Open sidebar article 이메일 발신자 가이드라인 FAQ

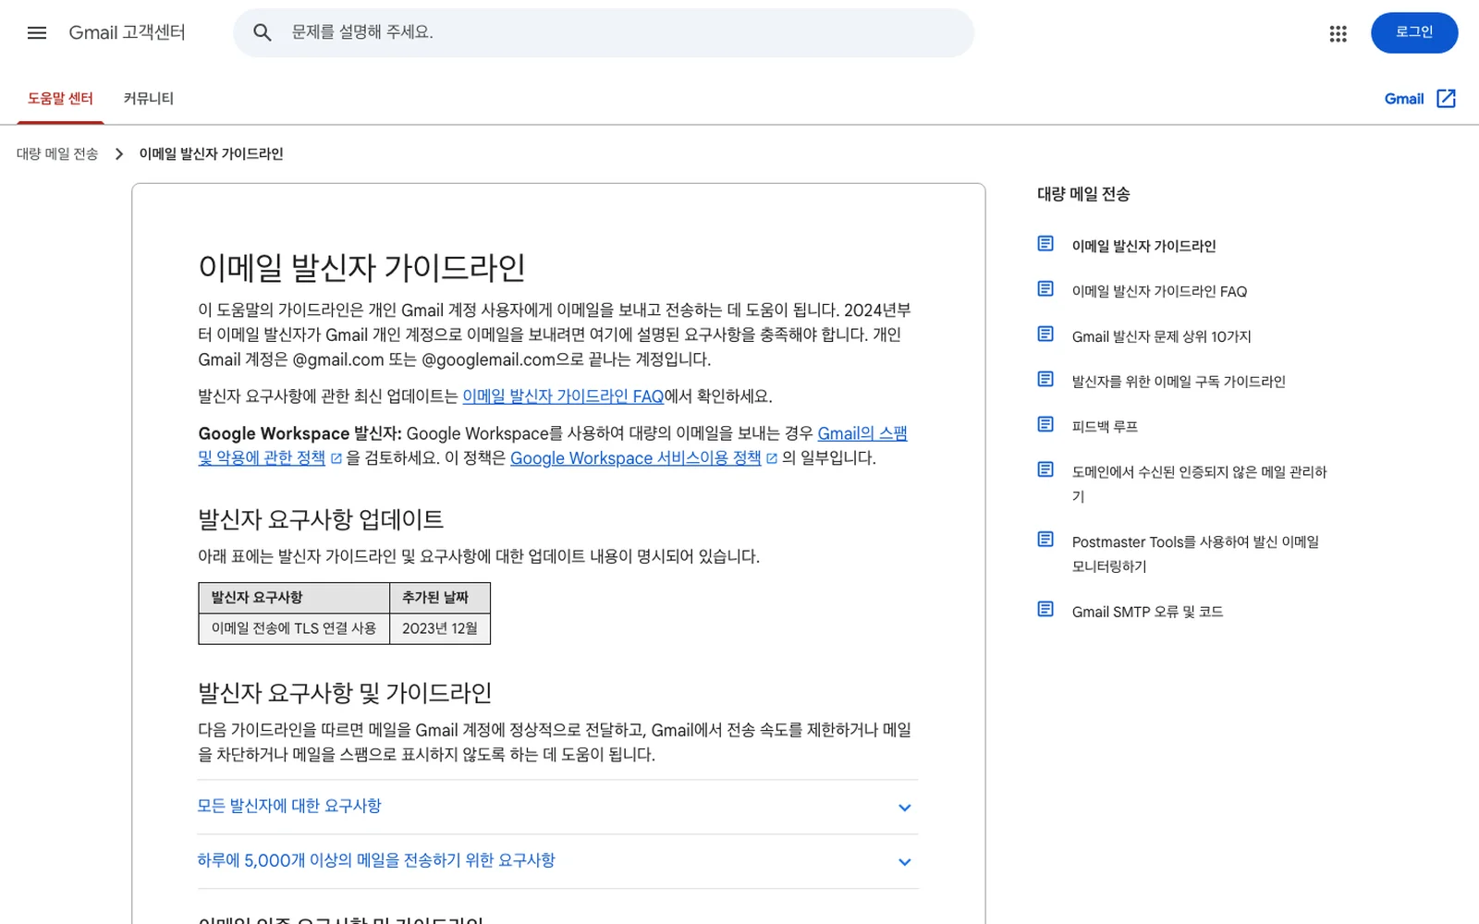point(1159,292)
